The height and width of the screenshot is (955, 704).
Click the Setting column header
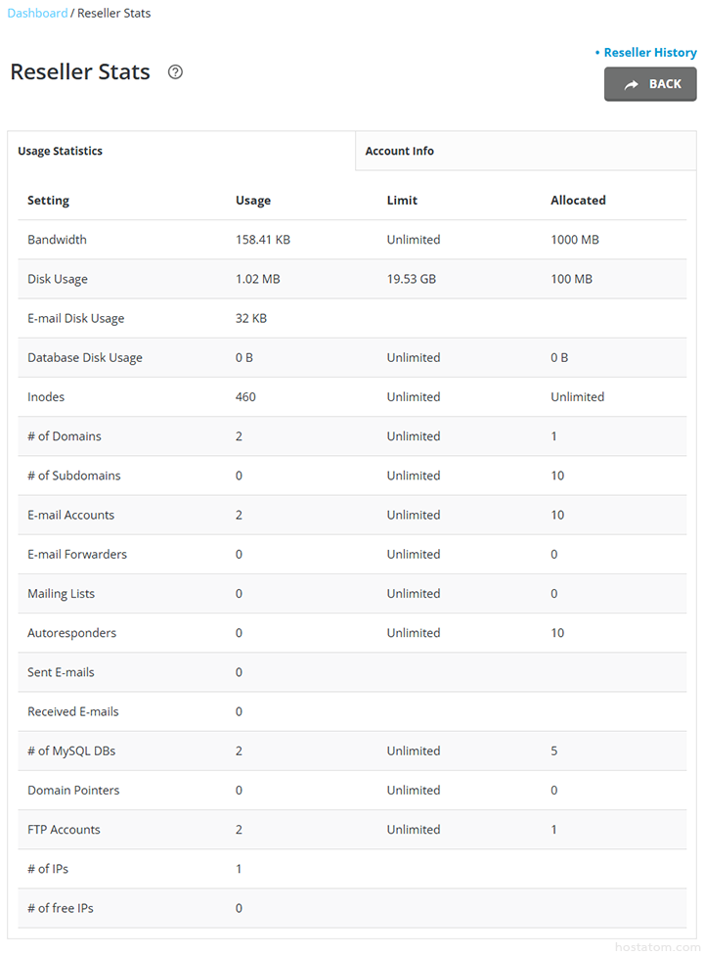coord(49,201)
